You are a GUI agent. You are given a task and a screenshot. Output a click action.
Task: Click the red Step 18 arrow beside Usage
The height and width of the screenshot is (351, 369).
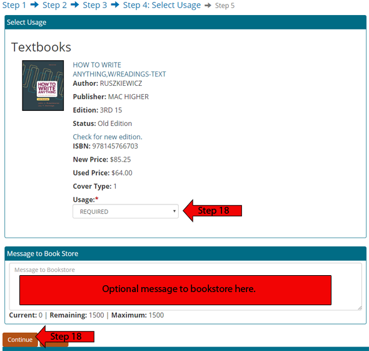[x=213, y=211]
